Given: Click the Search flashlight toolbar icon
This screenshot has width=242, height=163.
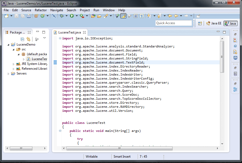Looking at the screenshot, I should click(x=106, y=16).
